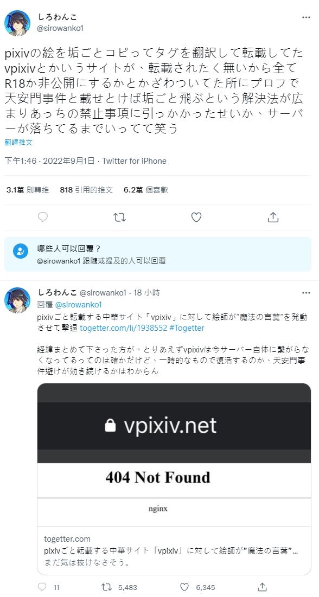This screenshot has height=597, width=319.
Task: Like the main tweet with the heart icon
Action: pos(196,217)
